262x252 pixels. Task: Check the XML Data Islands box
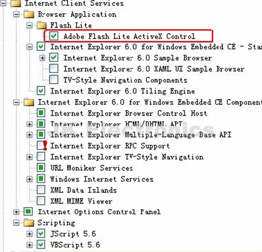coord(41,190)
